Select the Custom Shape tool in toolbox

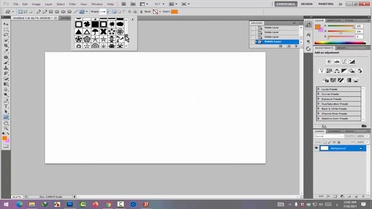tap(6, 117)
